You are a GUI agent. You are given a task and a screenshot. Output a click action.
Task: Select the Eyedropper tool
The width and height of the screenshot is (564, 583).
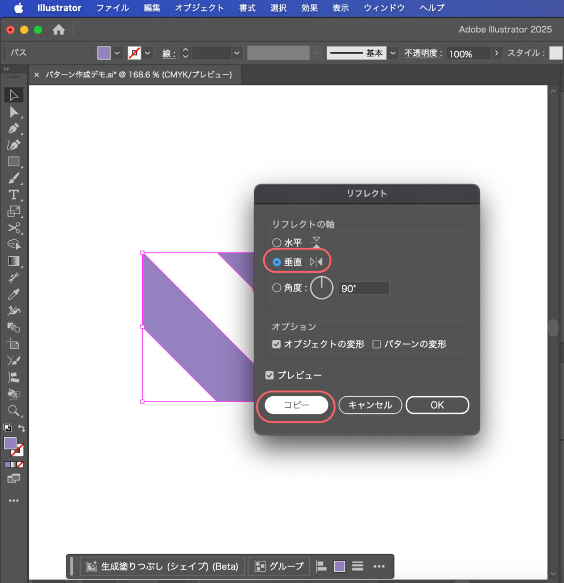14,294
